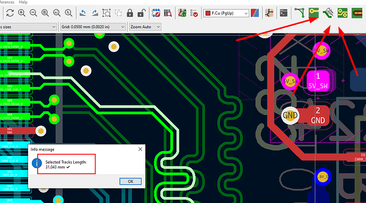The image size is (366, 203).
Task: Open the scripting console icon
Action: [284, 13]
